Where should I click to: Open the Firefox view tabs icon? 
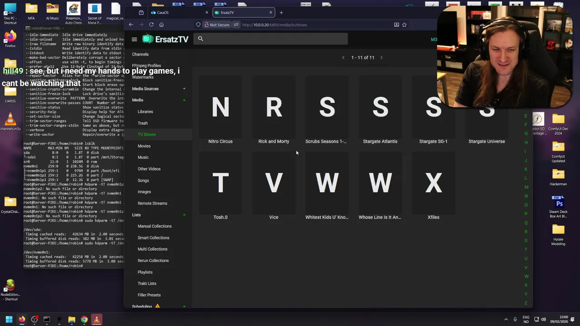coord(141,13)
